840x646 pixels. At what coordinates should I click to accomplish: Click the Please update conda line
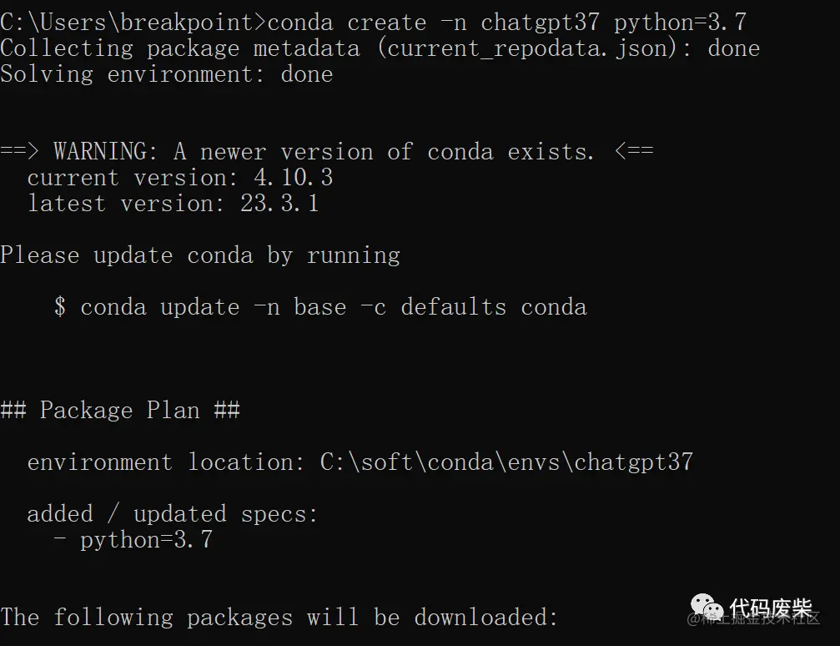[200, 255]
